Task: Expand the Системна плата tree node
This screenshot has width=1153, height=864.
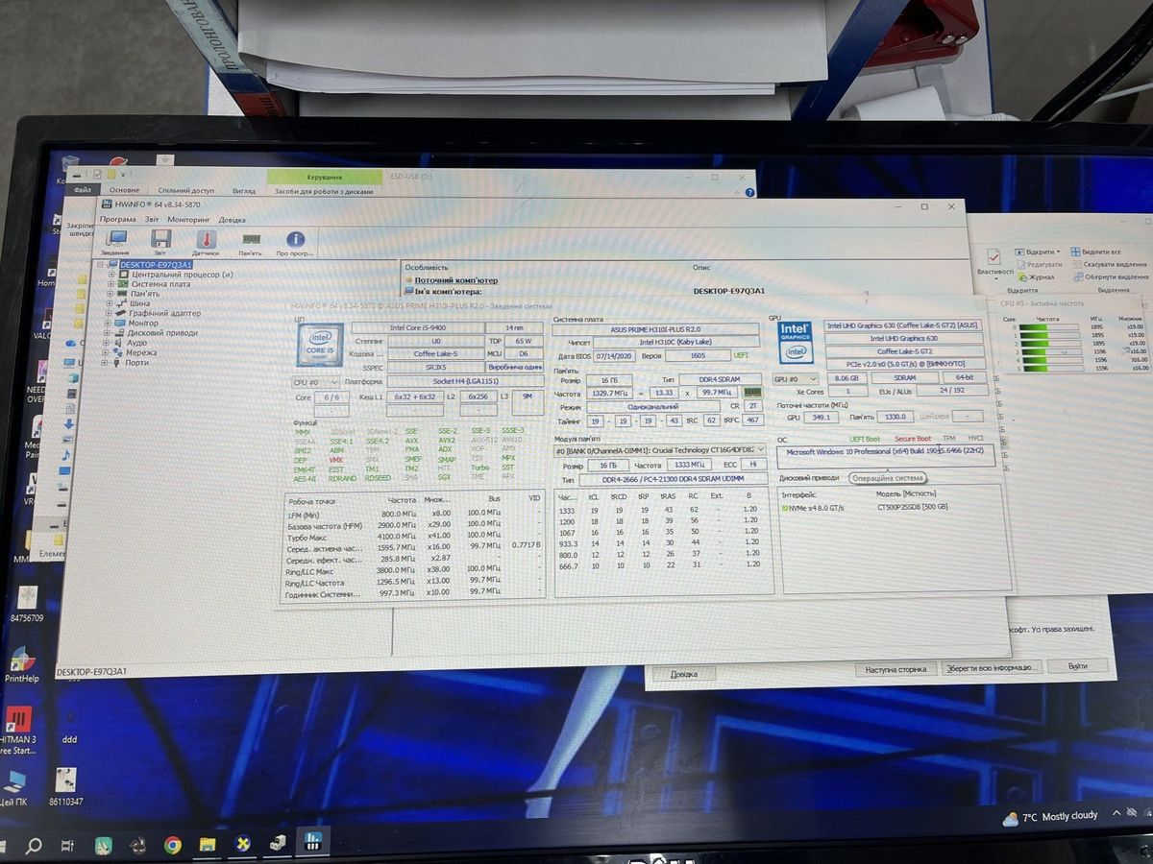Action: point(111,284)
